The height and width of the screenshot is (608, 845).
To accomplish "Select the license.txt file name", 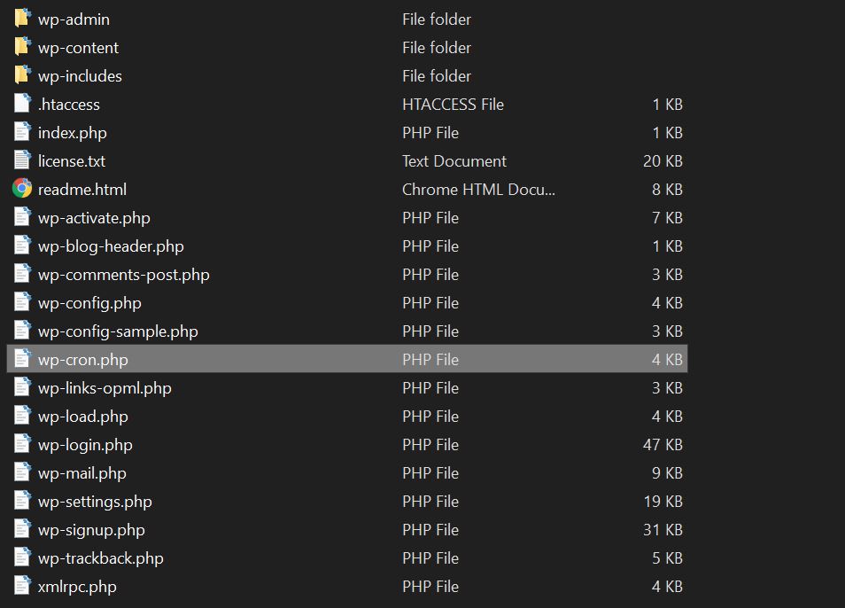I will pyautogui.click(x=72, y=161).
